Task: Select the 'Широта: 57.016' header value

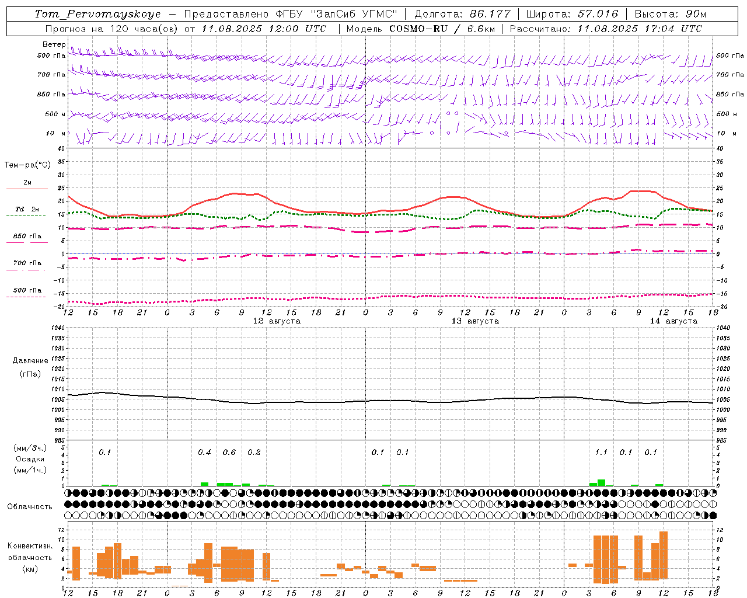Action: click(x=573, y=14)
